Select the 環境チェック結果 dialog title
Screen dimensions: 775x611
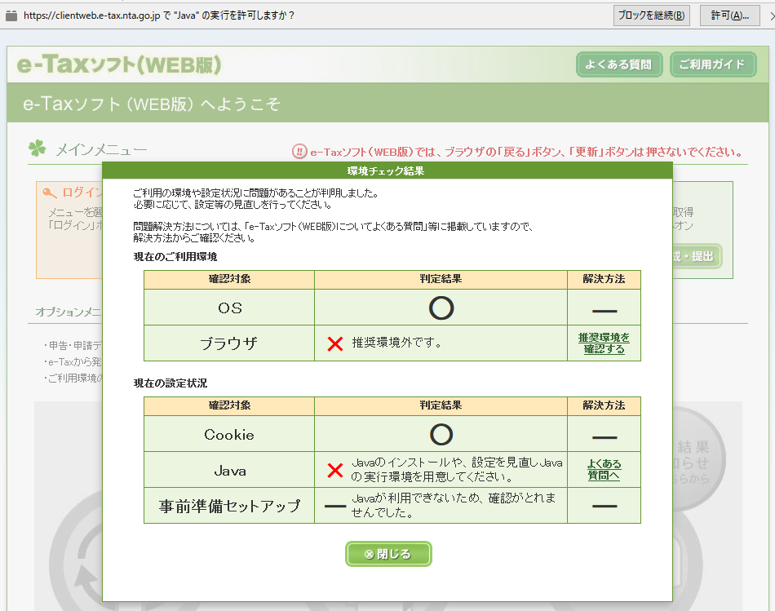click(386, 171)
